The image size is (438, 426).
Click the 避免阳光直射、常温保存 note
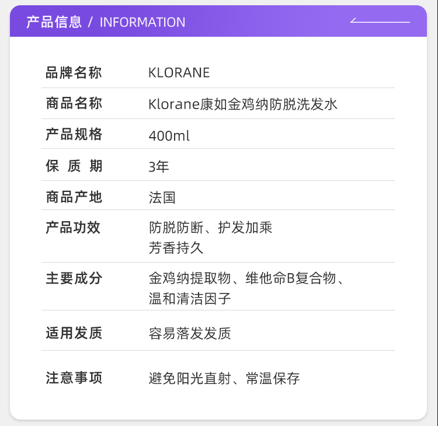[x=224, y=379]
